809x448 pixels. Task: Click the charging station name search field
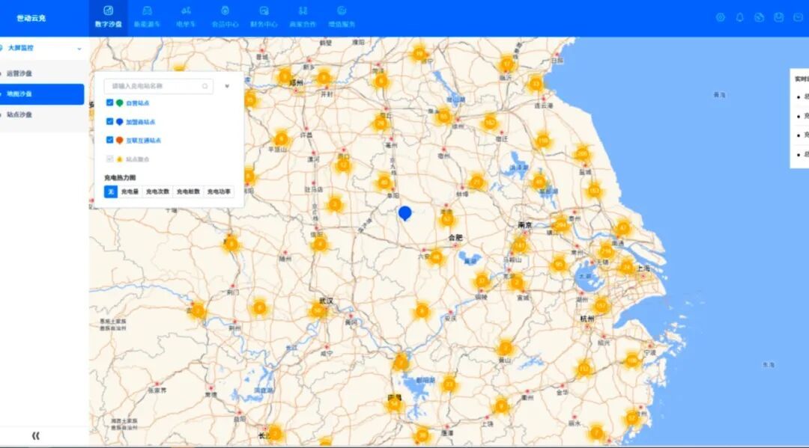coord(154,86)
